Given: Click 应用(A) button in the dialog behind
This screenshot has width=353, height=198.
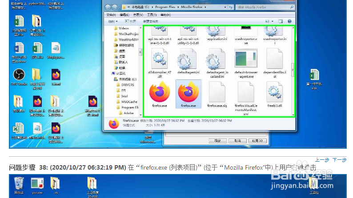Looking at the screenshot, I should tap(257, 141).
